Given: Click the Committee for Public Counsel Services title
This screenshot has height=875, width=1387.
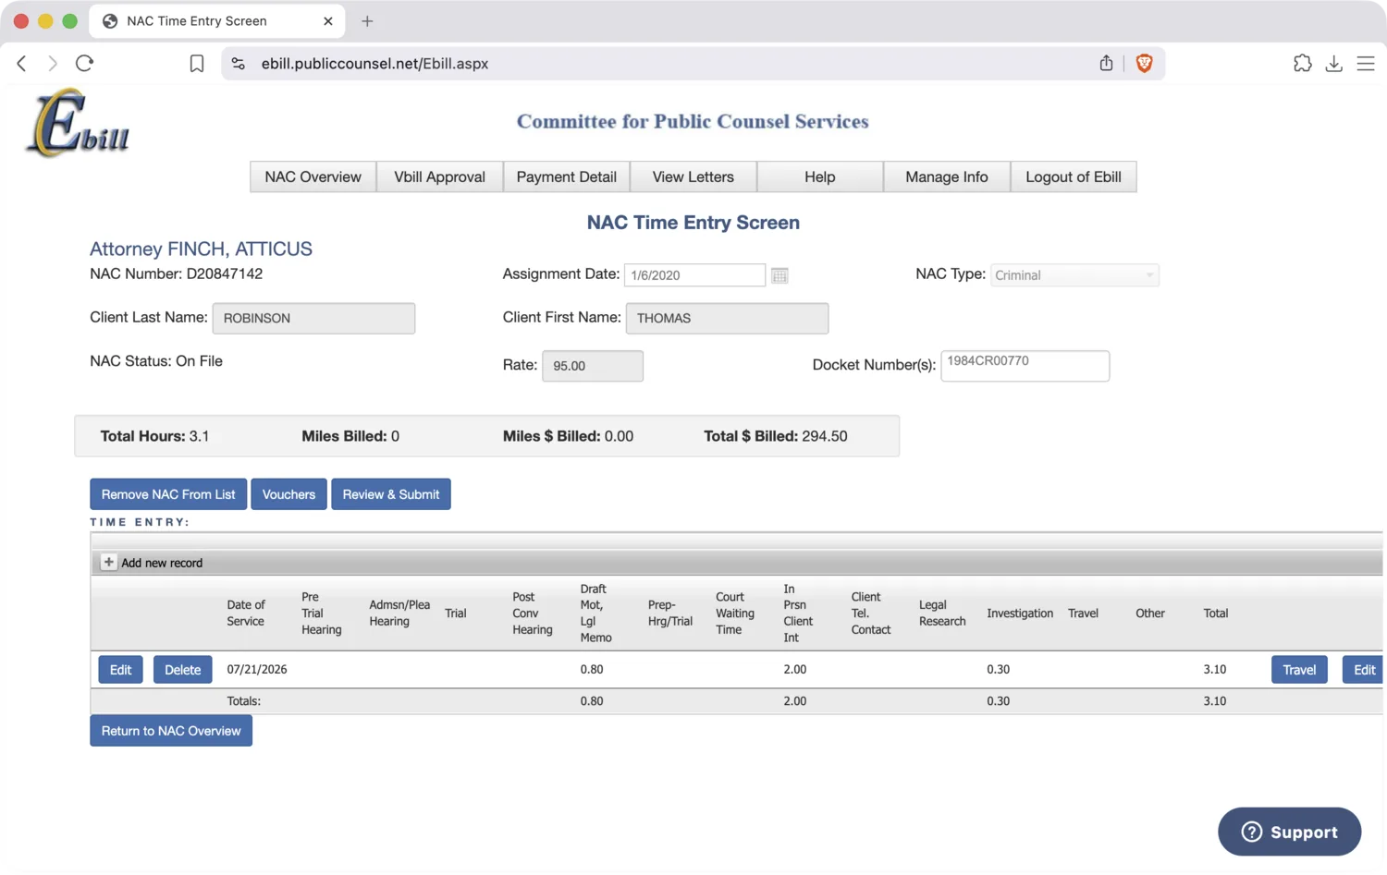Looking at the screenshot, I should pos(693,121).
